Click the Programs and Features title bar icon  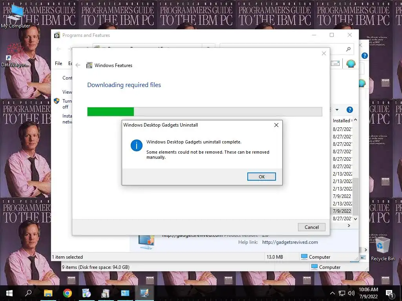[57, 35]
